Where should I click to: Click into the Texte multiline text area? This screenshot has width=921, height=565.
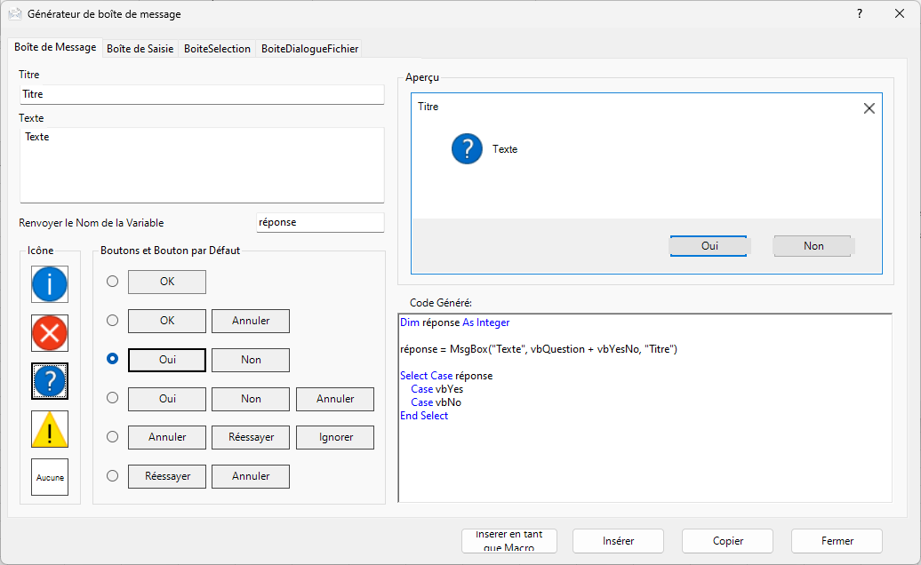[x=202, y=165]
